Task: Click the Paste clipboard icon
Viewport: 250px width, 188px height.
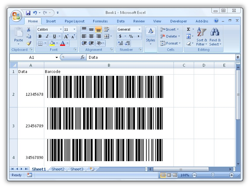Action: click(19, 32)
